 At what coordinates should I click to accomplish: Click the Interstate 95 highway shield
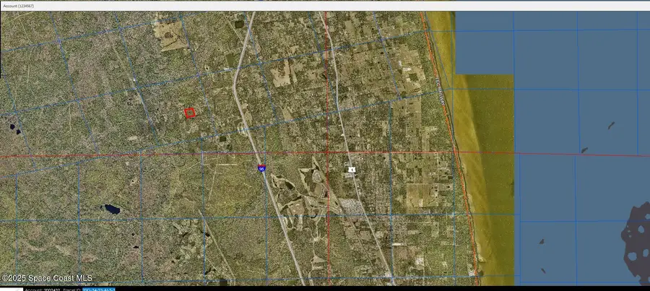click(261, 168)
